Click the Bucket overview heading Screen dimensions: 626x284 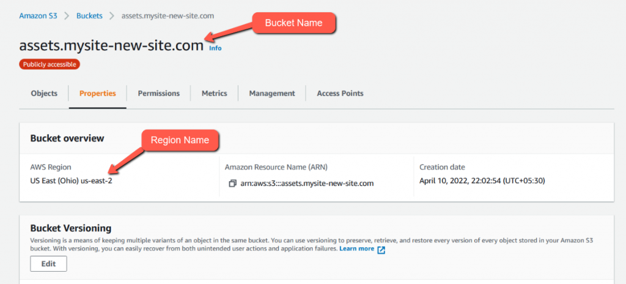pyautogui.click(x=67, y=138)
